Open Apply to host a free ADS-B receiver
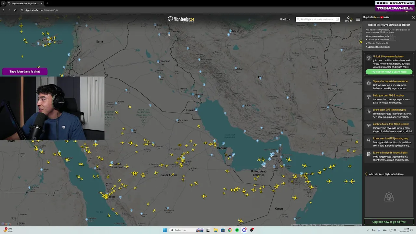The image size is (416, 234). (391, 124)
